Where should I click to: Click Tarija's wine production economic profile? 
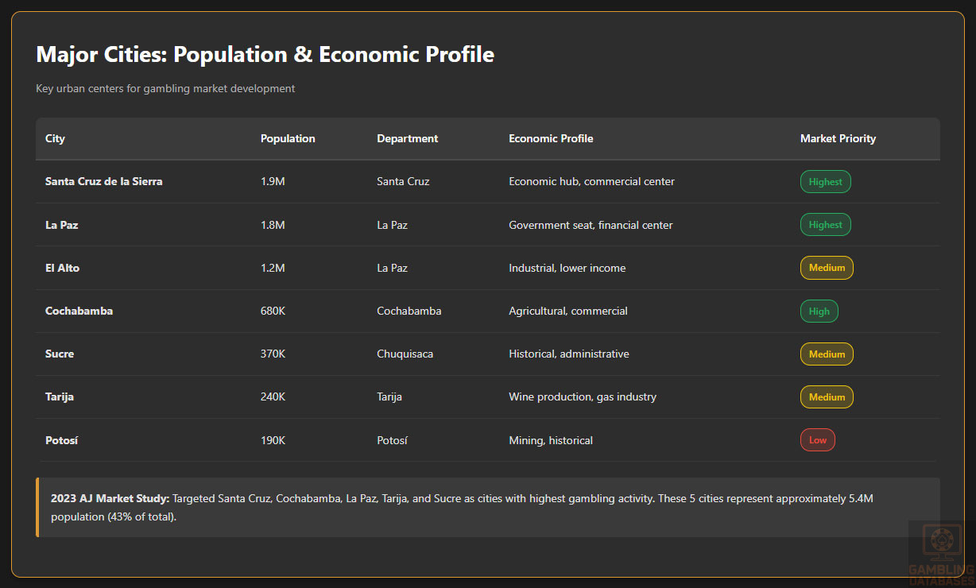[x=583, y=397]
